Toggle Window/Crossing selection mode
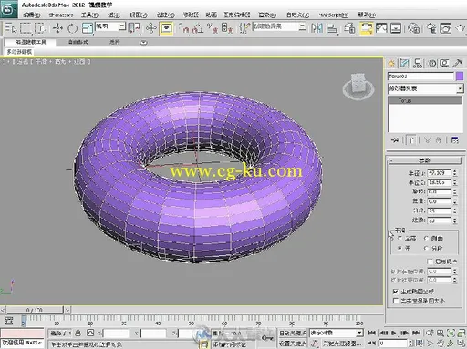 point(40,28)
